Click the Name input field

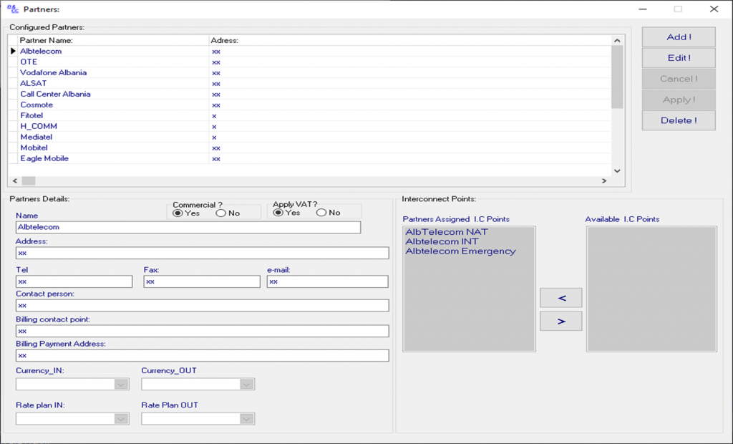click(x=188, y=228)
